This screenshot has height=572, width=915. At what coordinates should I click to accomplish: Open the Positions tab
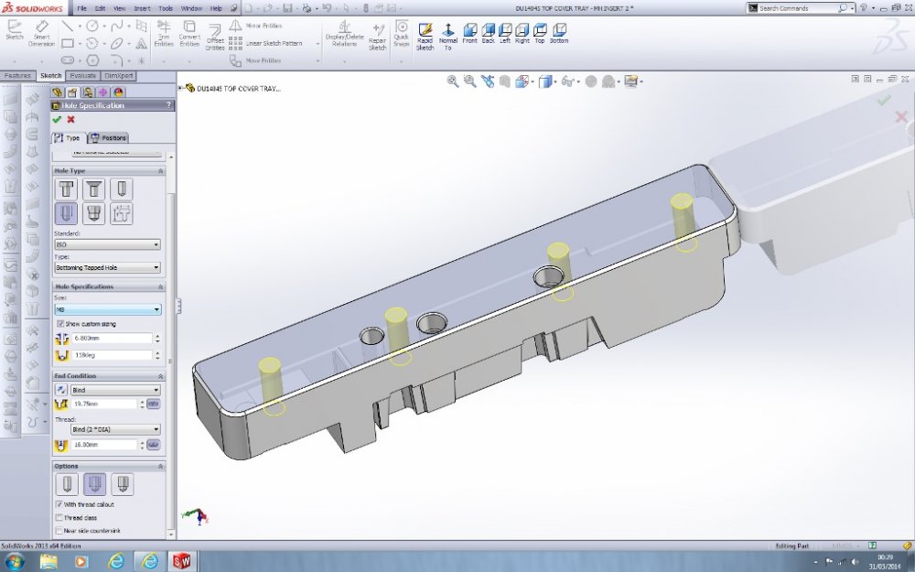110,138
